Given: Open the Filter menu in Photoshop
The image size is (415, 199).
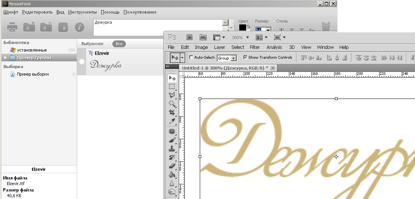Looking at the screenshot, I should (255, 47).
